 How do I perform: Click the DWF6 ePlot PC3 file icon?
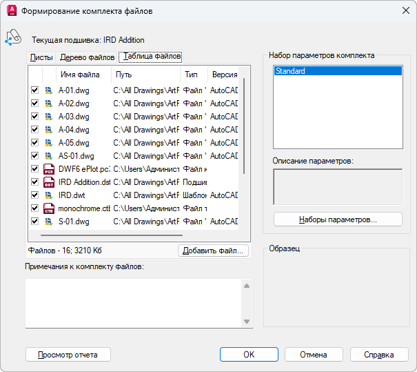pyautogui.click(x=48, y=169)
